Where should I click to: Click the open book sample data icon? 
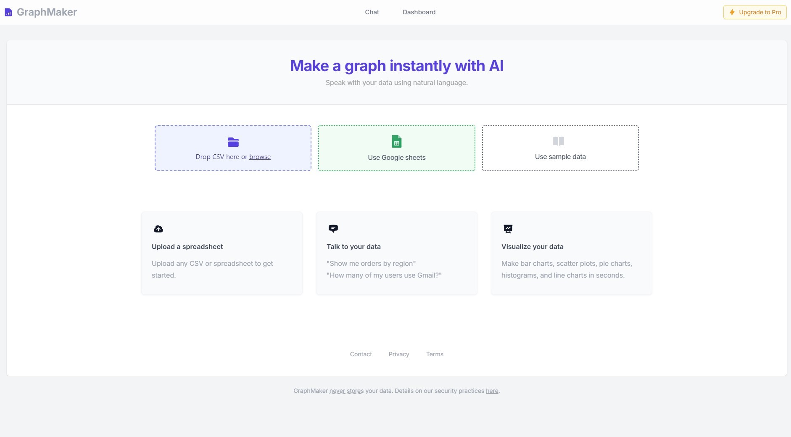coord(559,141)
